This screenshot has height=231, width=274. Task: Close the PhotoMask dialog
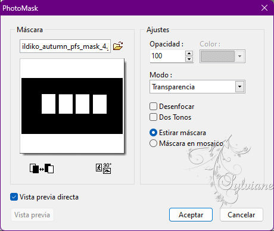click(264, 8)
